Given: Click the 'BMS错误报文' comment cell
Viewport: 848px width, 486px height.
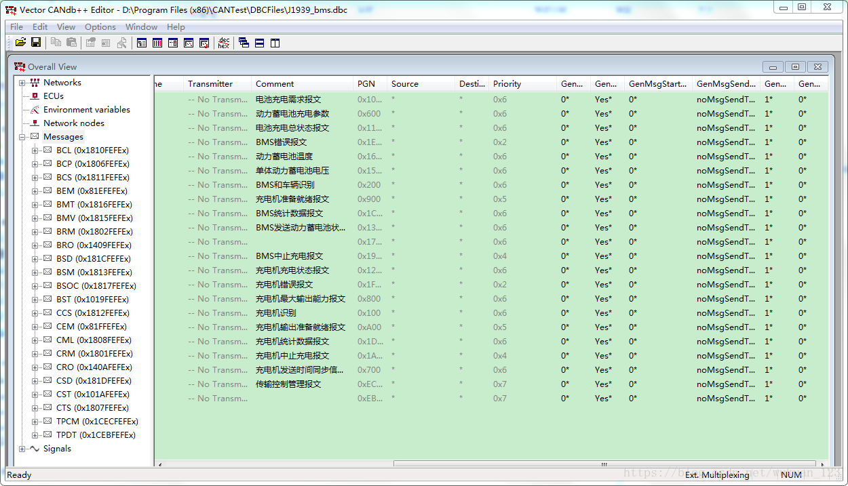Looking at the screenshot, I should coord(282,142).
